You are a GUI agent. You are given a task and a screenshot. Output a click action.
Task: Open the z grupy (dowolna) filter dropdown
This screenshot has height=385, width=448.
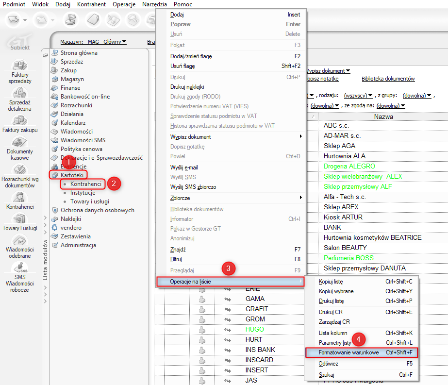pyautogui.click(x=416, y=96)
